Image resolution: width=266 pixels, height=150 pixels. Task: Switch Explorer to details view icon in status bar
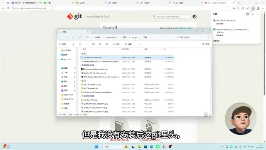coord(206,115)
